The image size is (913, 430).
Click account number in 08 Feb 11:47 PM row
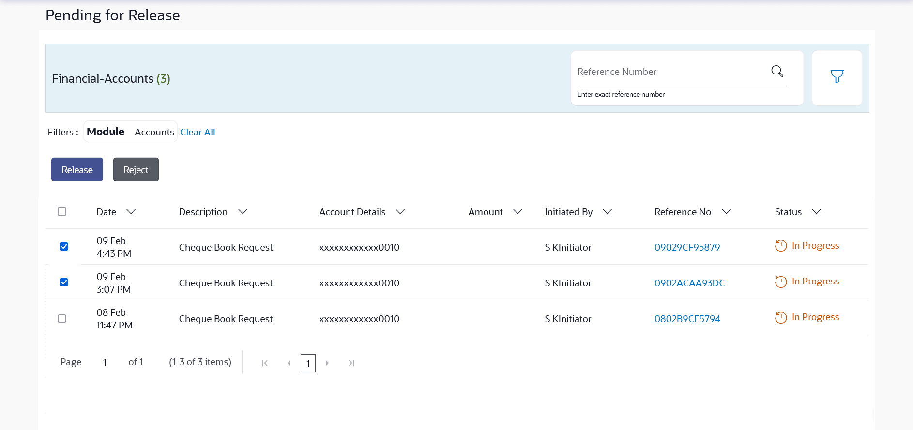[x=359, y=319]
